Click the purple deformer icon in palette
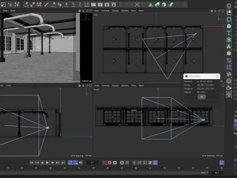The width and height of the screenshot is (237, 178). [229, 60]
